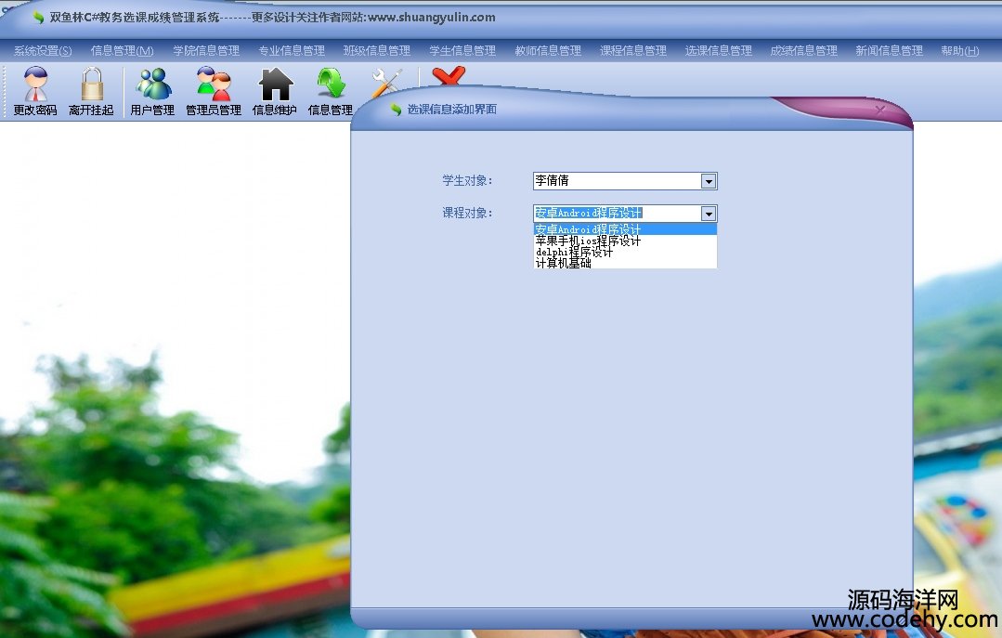Open the 教师信息管理 menu
The height and width of the screenshot is (638, 1002).
(548, 50)
